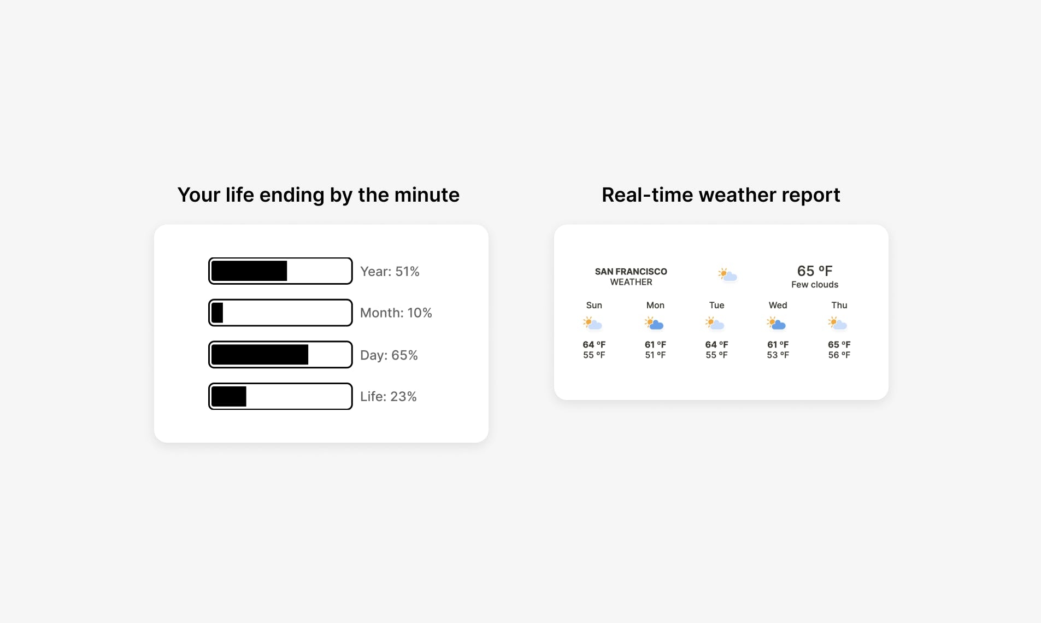Select the 'Your life ending by the minute' heading
Viewport: 1041px width, 623px height.
click(x=319, y=195)
